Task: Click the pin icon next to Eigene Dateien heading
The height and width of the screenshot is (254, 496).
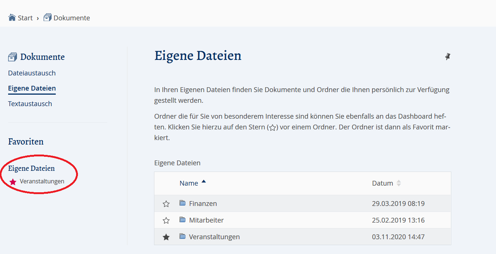Action: pyautogui.click(x=448, y=56)
